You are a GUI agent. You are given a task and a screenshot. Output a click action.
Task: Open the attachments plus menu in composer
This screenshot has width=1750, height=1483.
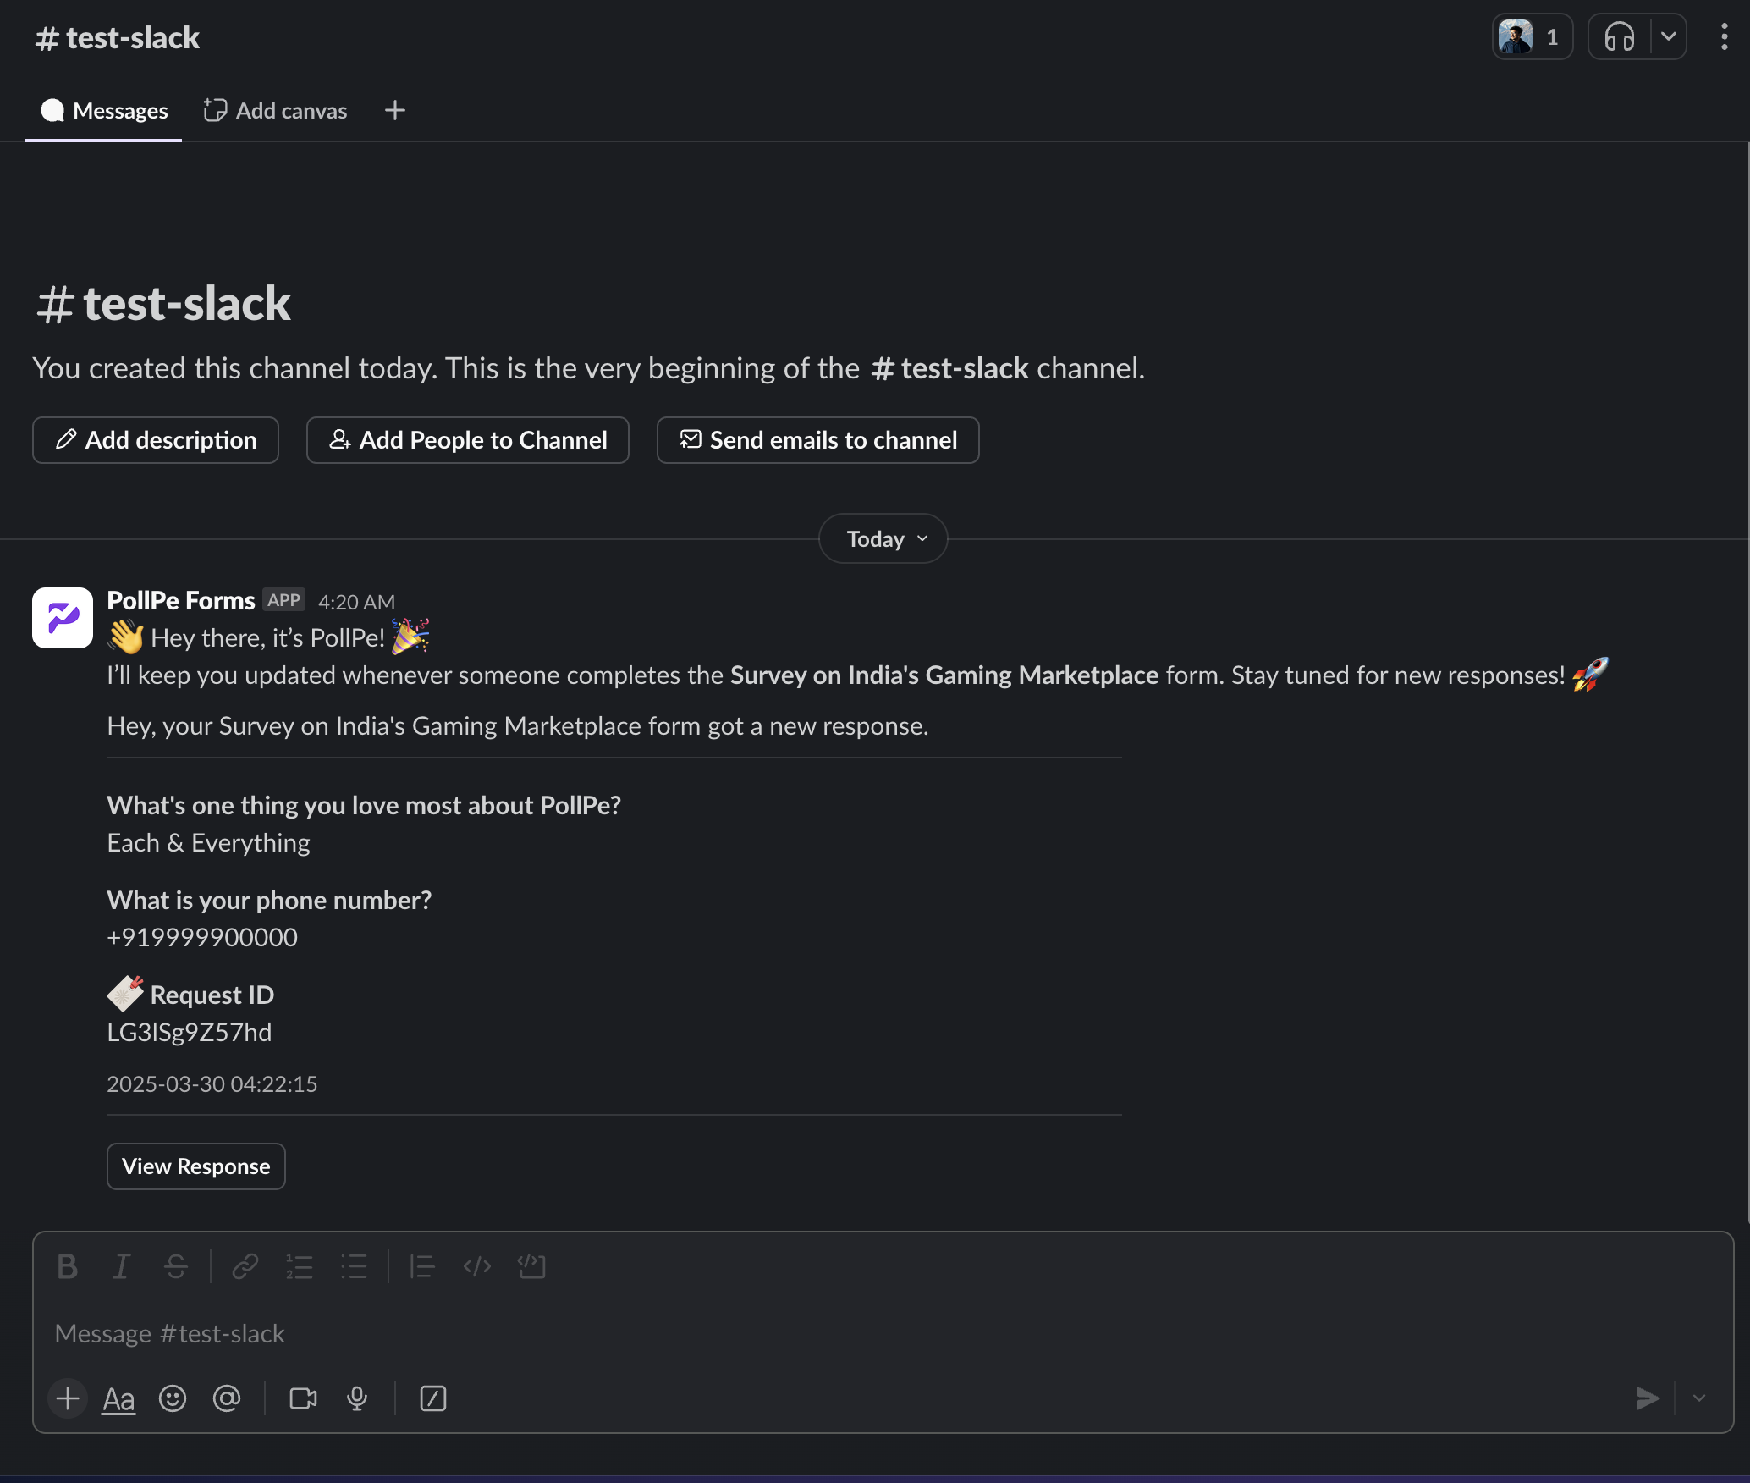[x=68, y=1398]
